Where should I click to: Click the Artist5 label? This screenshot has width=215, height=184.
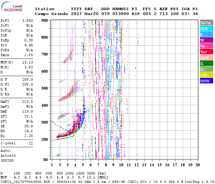[x=8, y=156]
